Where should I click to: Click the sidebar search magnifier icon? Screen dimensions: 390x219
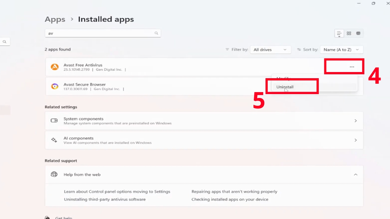pyautogui.click(x=5, y=42)
